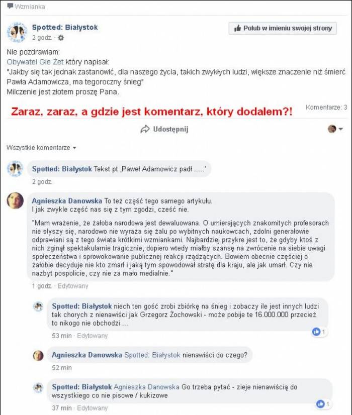This screenshot has width=352, height=415.
Task: Expand the Wszystkie komentarze sort dropdown
Action: click(41, 148)
